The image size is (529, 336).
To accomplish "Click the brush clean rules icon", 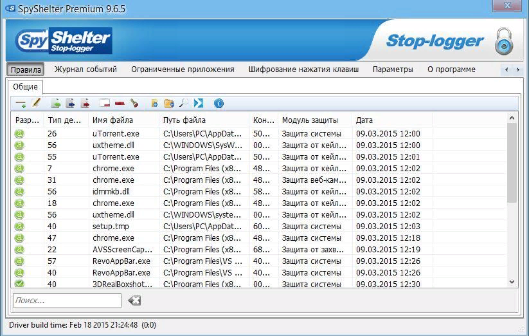I will click(x=134, y=103).
